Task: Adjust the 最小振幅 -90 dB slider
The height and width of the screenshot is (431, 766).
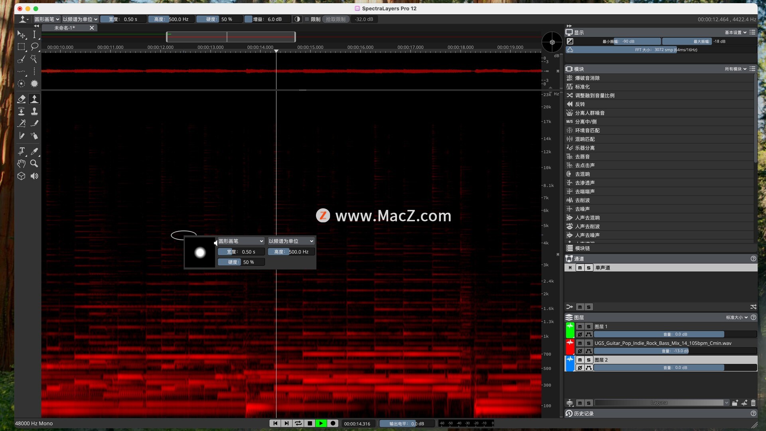Action: [618, 41]
